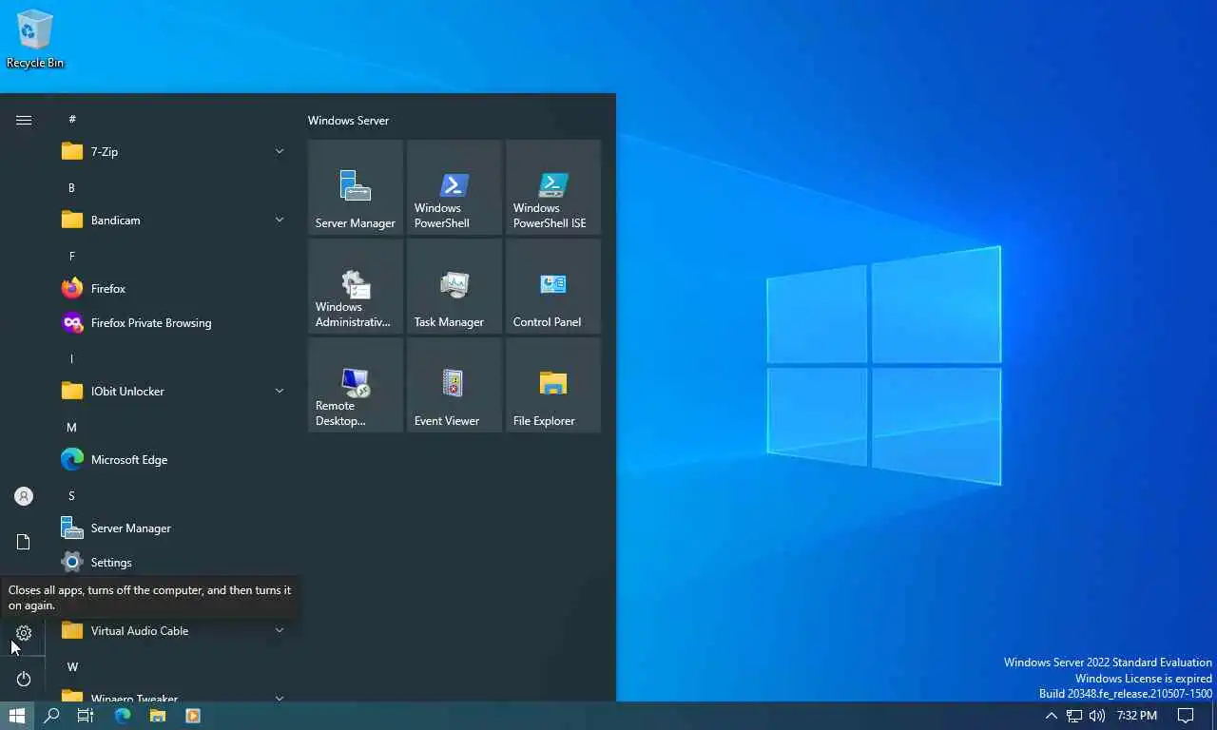The height and width of the screenshot is (730, 1217).
Task: Open Server Manager in the app list
Action: pos(173,528)
